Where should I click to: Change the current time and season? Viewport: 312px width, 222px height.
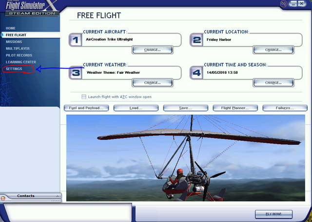pyautogui.click(x=273, y=83)
